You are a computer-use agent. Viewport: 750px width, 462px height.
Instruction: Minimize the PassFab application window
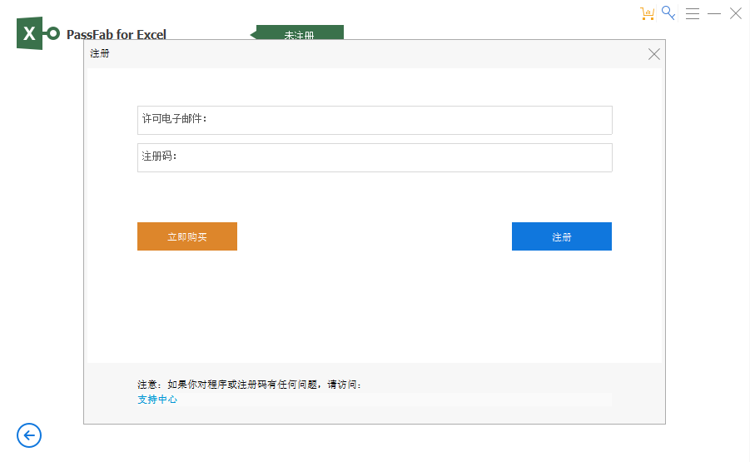(x=714, y=13)
